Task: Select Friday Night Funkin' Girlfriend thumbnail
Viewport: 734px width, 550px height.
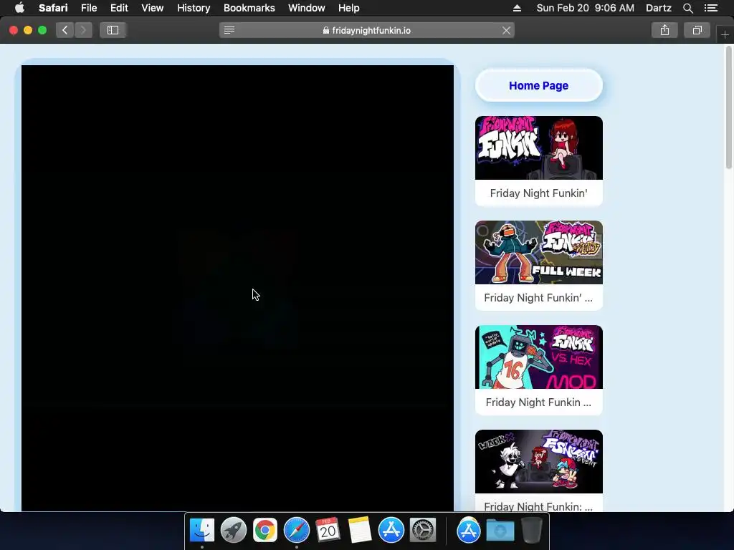Action: click(x=539, y=148)
